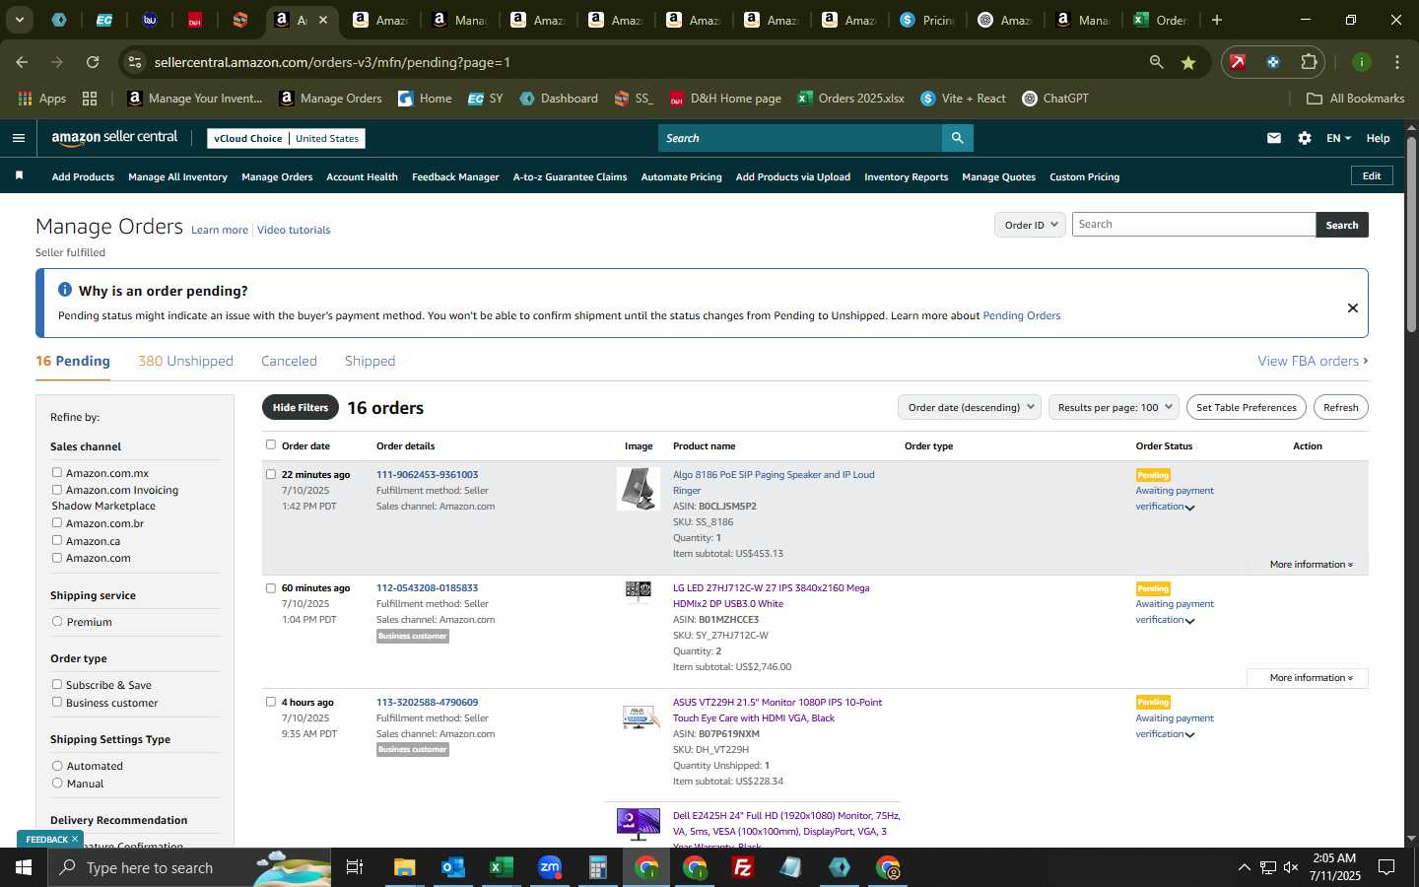Close the Feedback tab widget
The width and height of the screenshot is (1419, 887).
tap(74, 839)
